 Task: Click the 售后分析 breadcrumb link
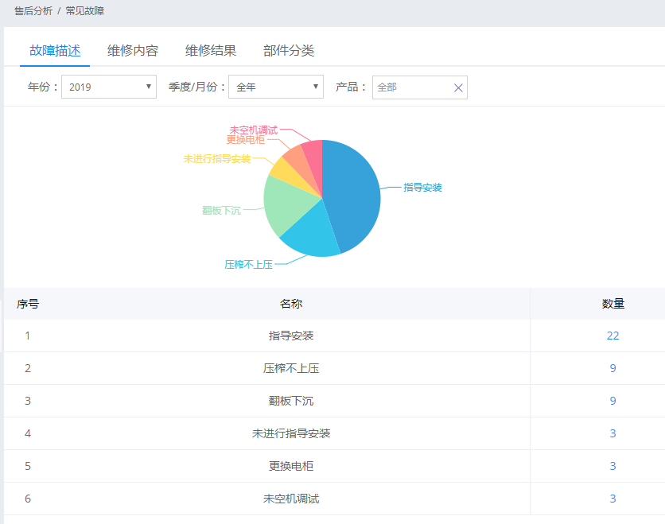pyautogui.click(x=33, y=11)
